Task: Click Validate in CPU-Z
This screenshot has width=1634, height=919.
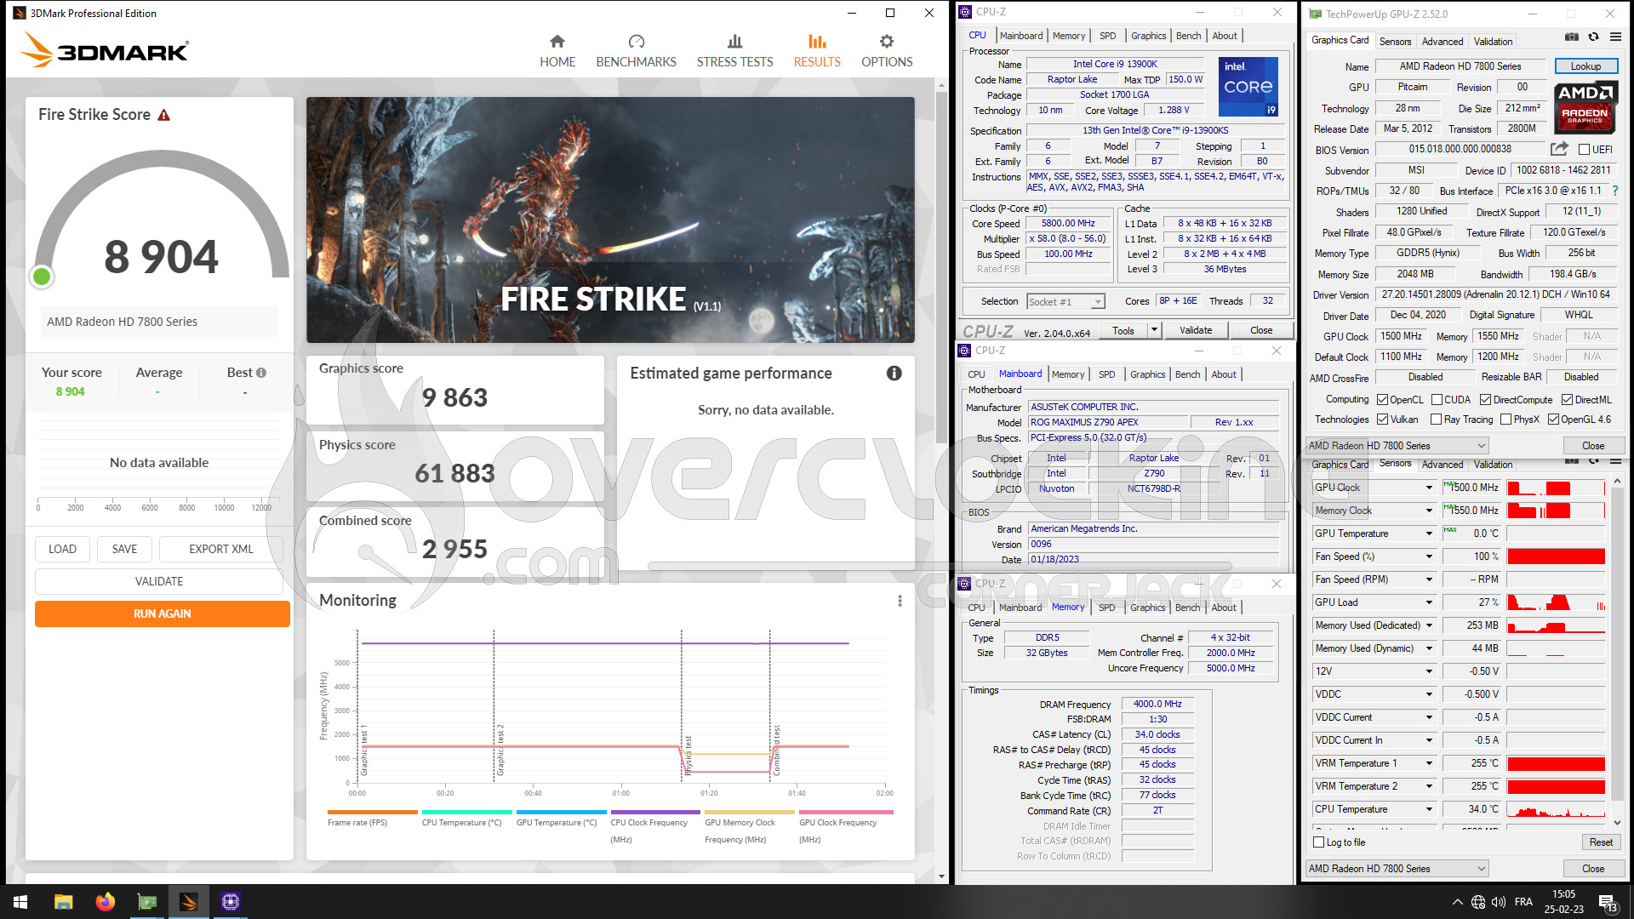Action: click(x=1195, y=330)
